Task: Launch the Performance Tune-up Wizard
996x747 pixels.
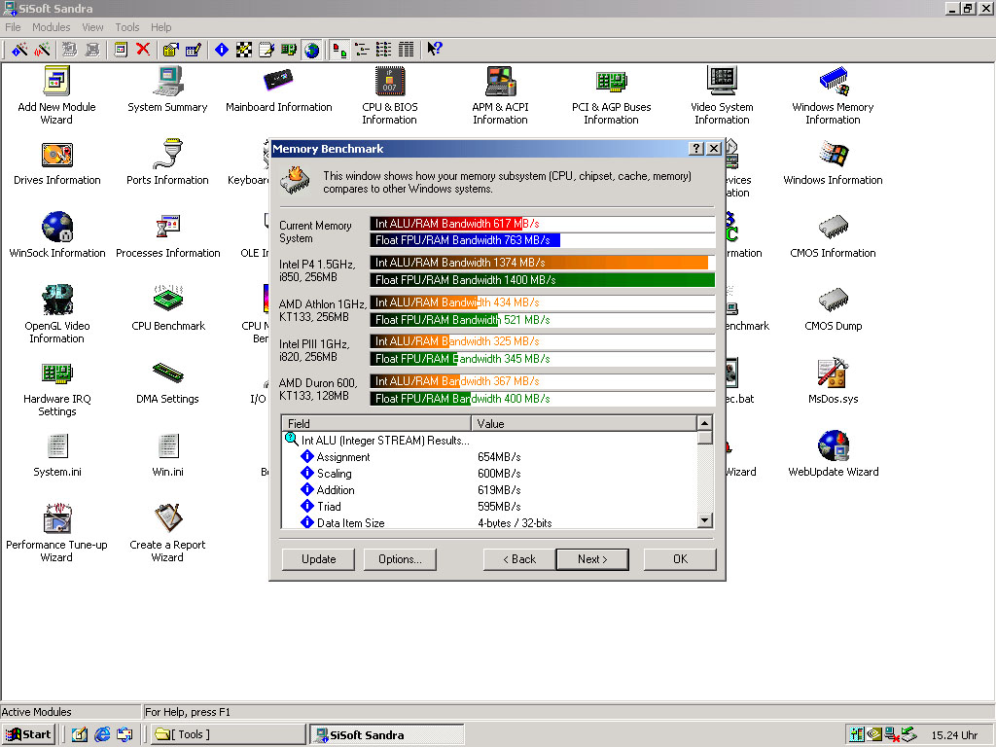Action: click(56, 519)
